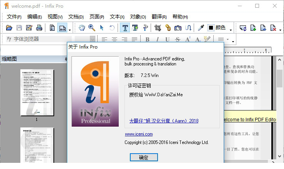Open the www.iceni.com link
The image size is (284, 169).
(139, 134)
